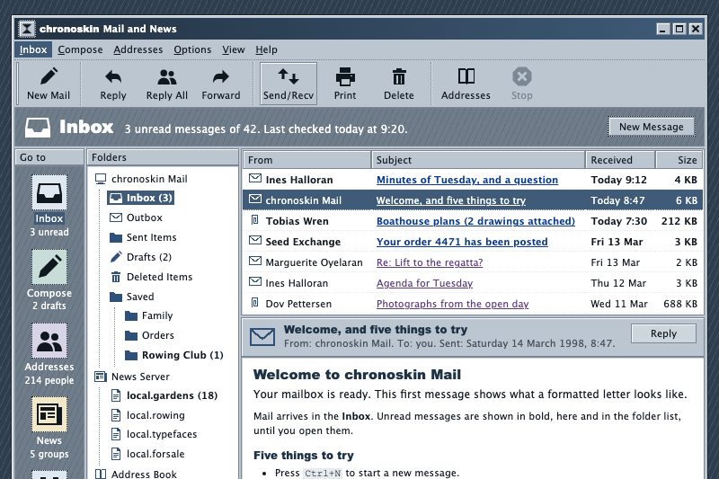
Task: Click the Print toolbar icon
Action: point(345,76)
